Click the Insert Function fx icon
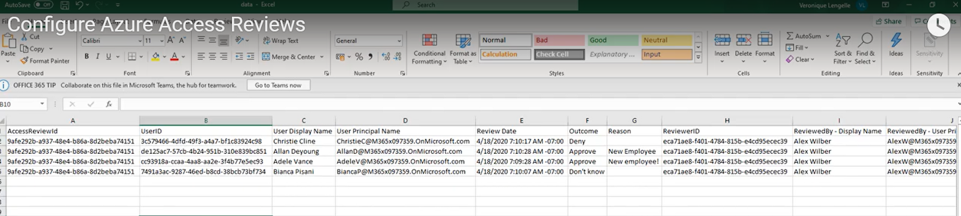The image size is (961, 216). click(109, 104)
